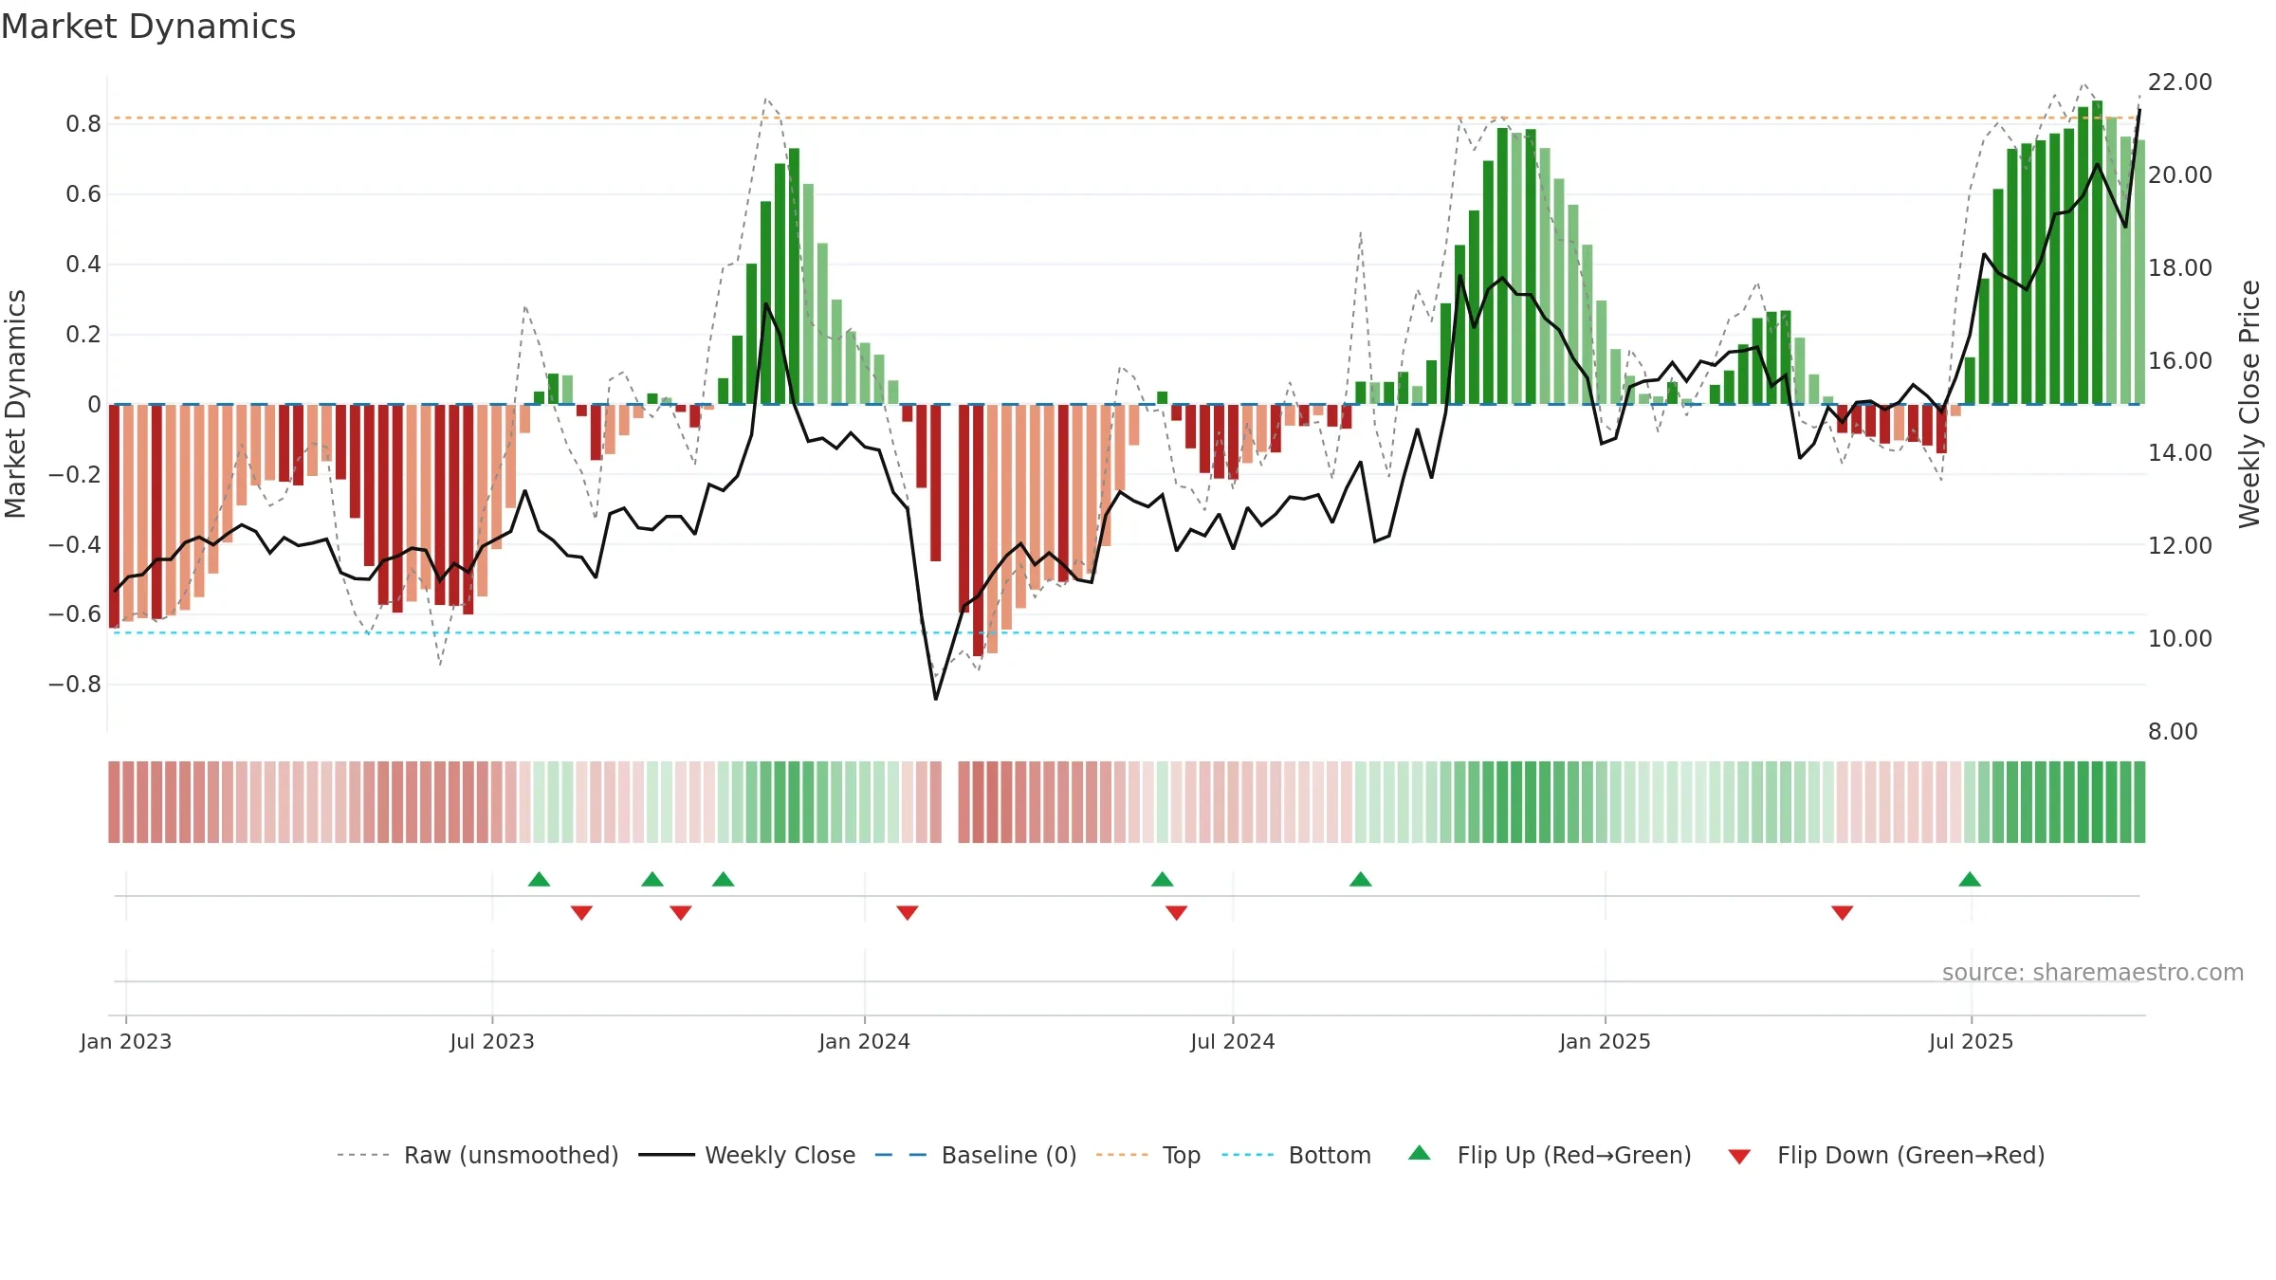Viewport: 2276px width, 1280px height.
Task: Click the flip-up marker just before Jul 2025
Action: coord(1970,879)
